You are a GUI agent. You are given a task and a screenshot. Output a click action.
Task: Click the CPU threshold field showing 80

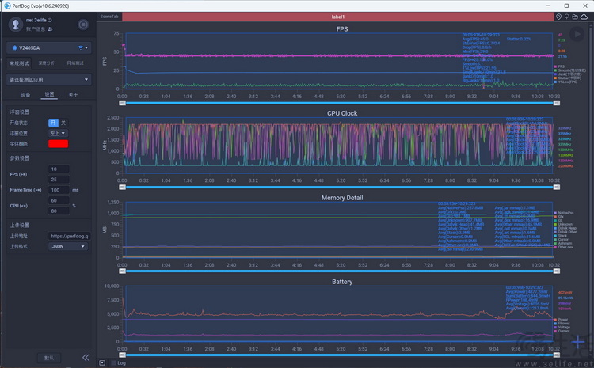[x=59, y=211]
